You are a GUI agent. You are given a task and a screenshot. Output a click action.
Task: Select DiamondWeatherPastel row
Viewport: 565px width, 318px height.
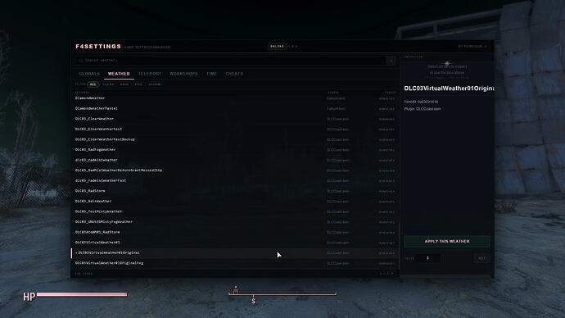click(x=235, y=108)
